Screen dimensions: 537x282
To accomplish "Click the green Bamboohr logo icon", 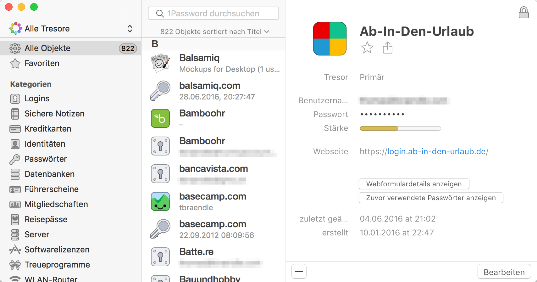I will click(x=160, y=118).
